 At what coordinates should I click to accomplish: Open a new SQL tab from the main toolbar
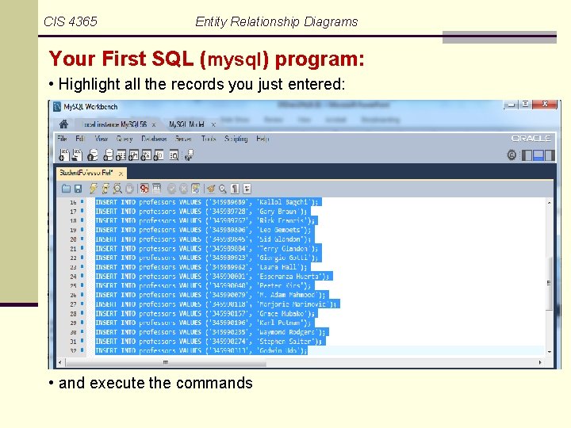[64, 155]
